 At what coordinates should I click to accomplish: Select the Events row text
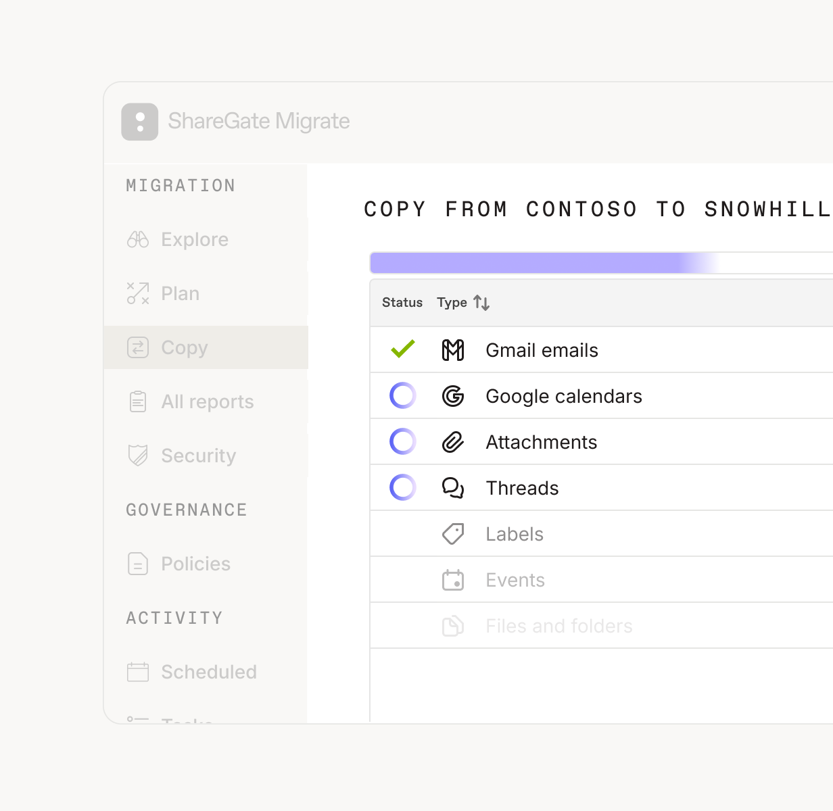pos(515,580)
